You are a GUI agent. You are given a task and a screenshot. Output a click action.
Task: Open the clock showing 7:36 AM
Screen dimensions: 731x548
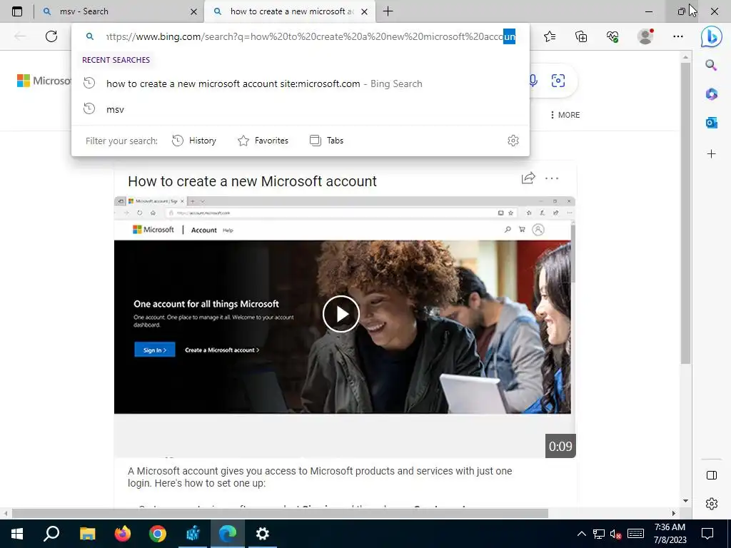670,534
